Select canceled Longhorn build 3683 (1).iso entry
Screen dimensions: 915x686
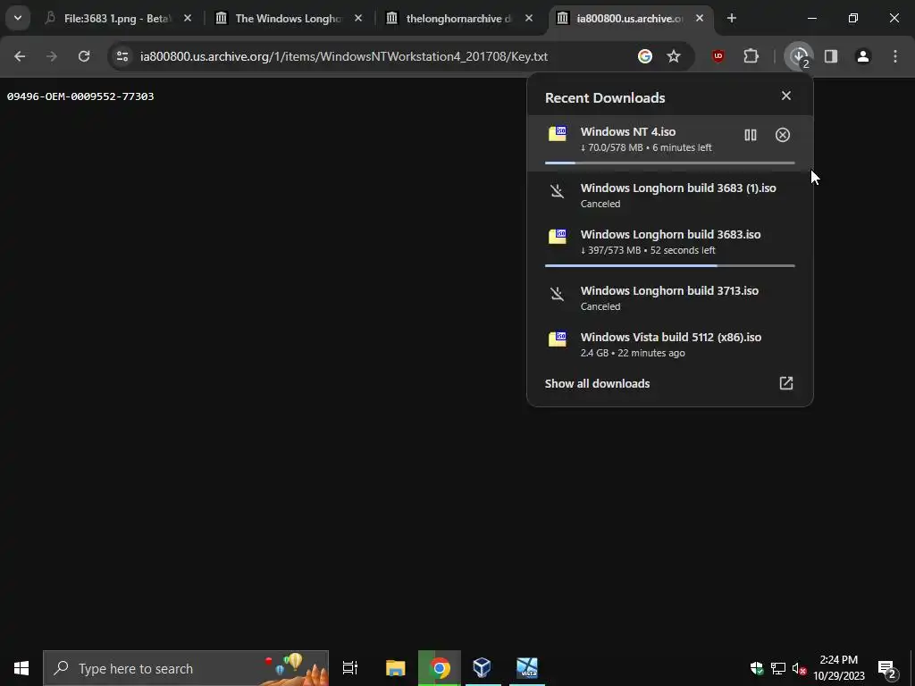(x=670, y=195)
